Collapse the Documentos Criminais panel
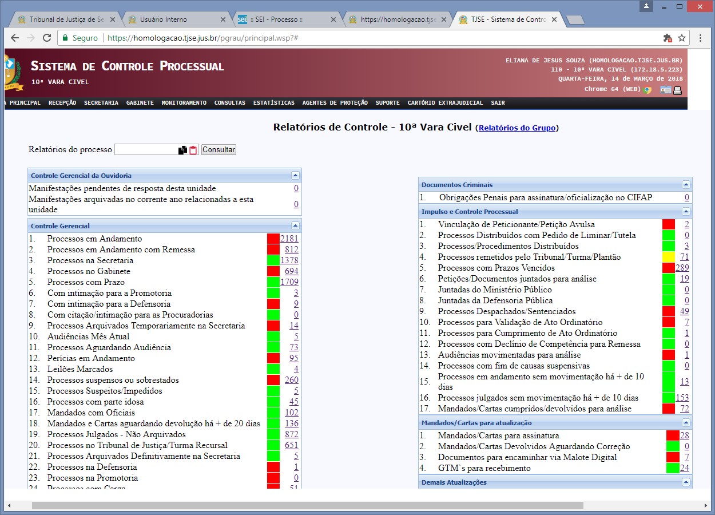The width and height of the screenshot is (715, 515). coord(686,185)
